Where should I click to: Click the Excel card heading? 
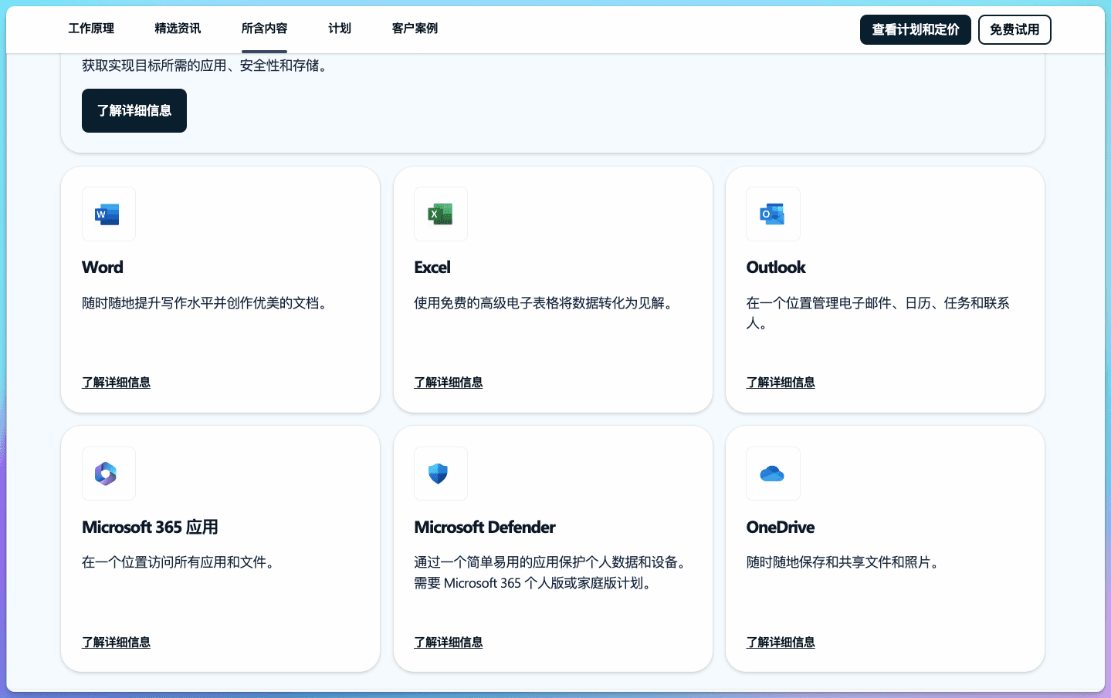(x=432, y=267)
